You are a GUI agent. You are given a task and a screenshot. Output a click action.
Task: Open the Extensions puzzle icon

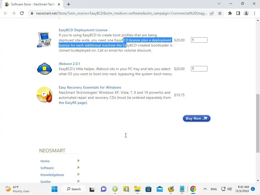click(230, 13)
